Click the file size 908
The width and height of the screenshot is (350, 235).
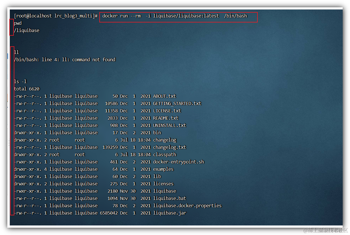tap(114, 125)
